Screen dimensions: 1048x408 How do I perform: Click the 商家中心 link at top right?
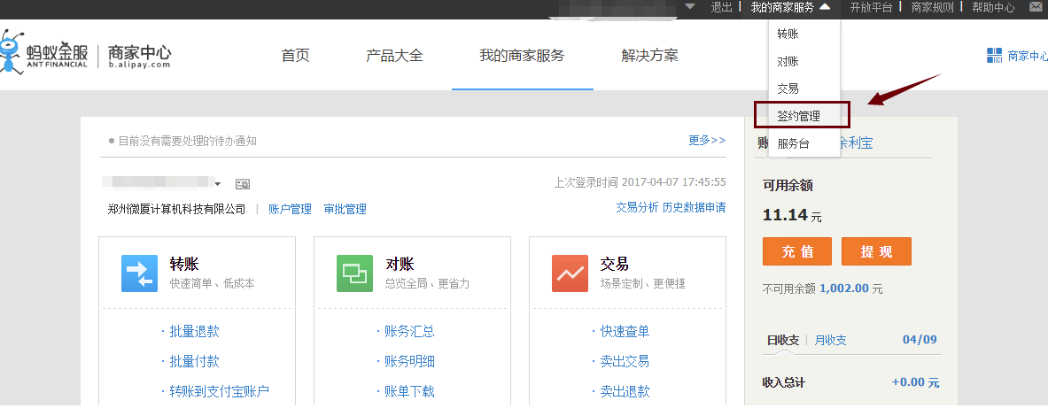click(1028, 56)
